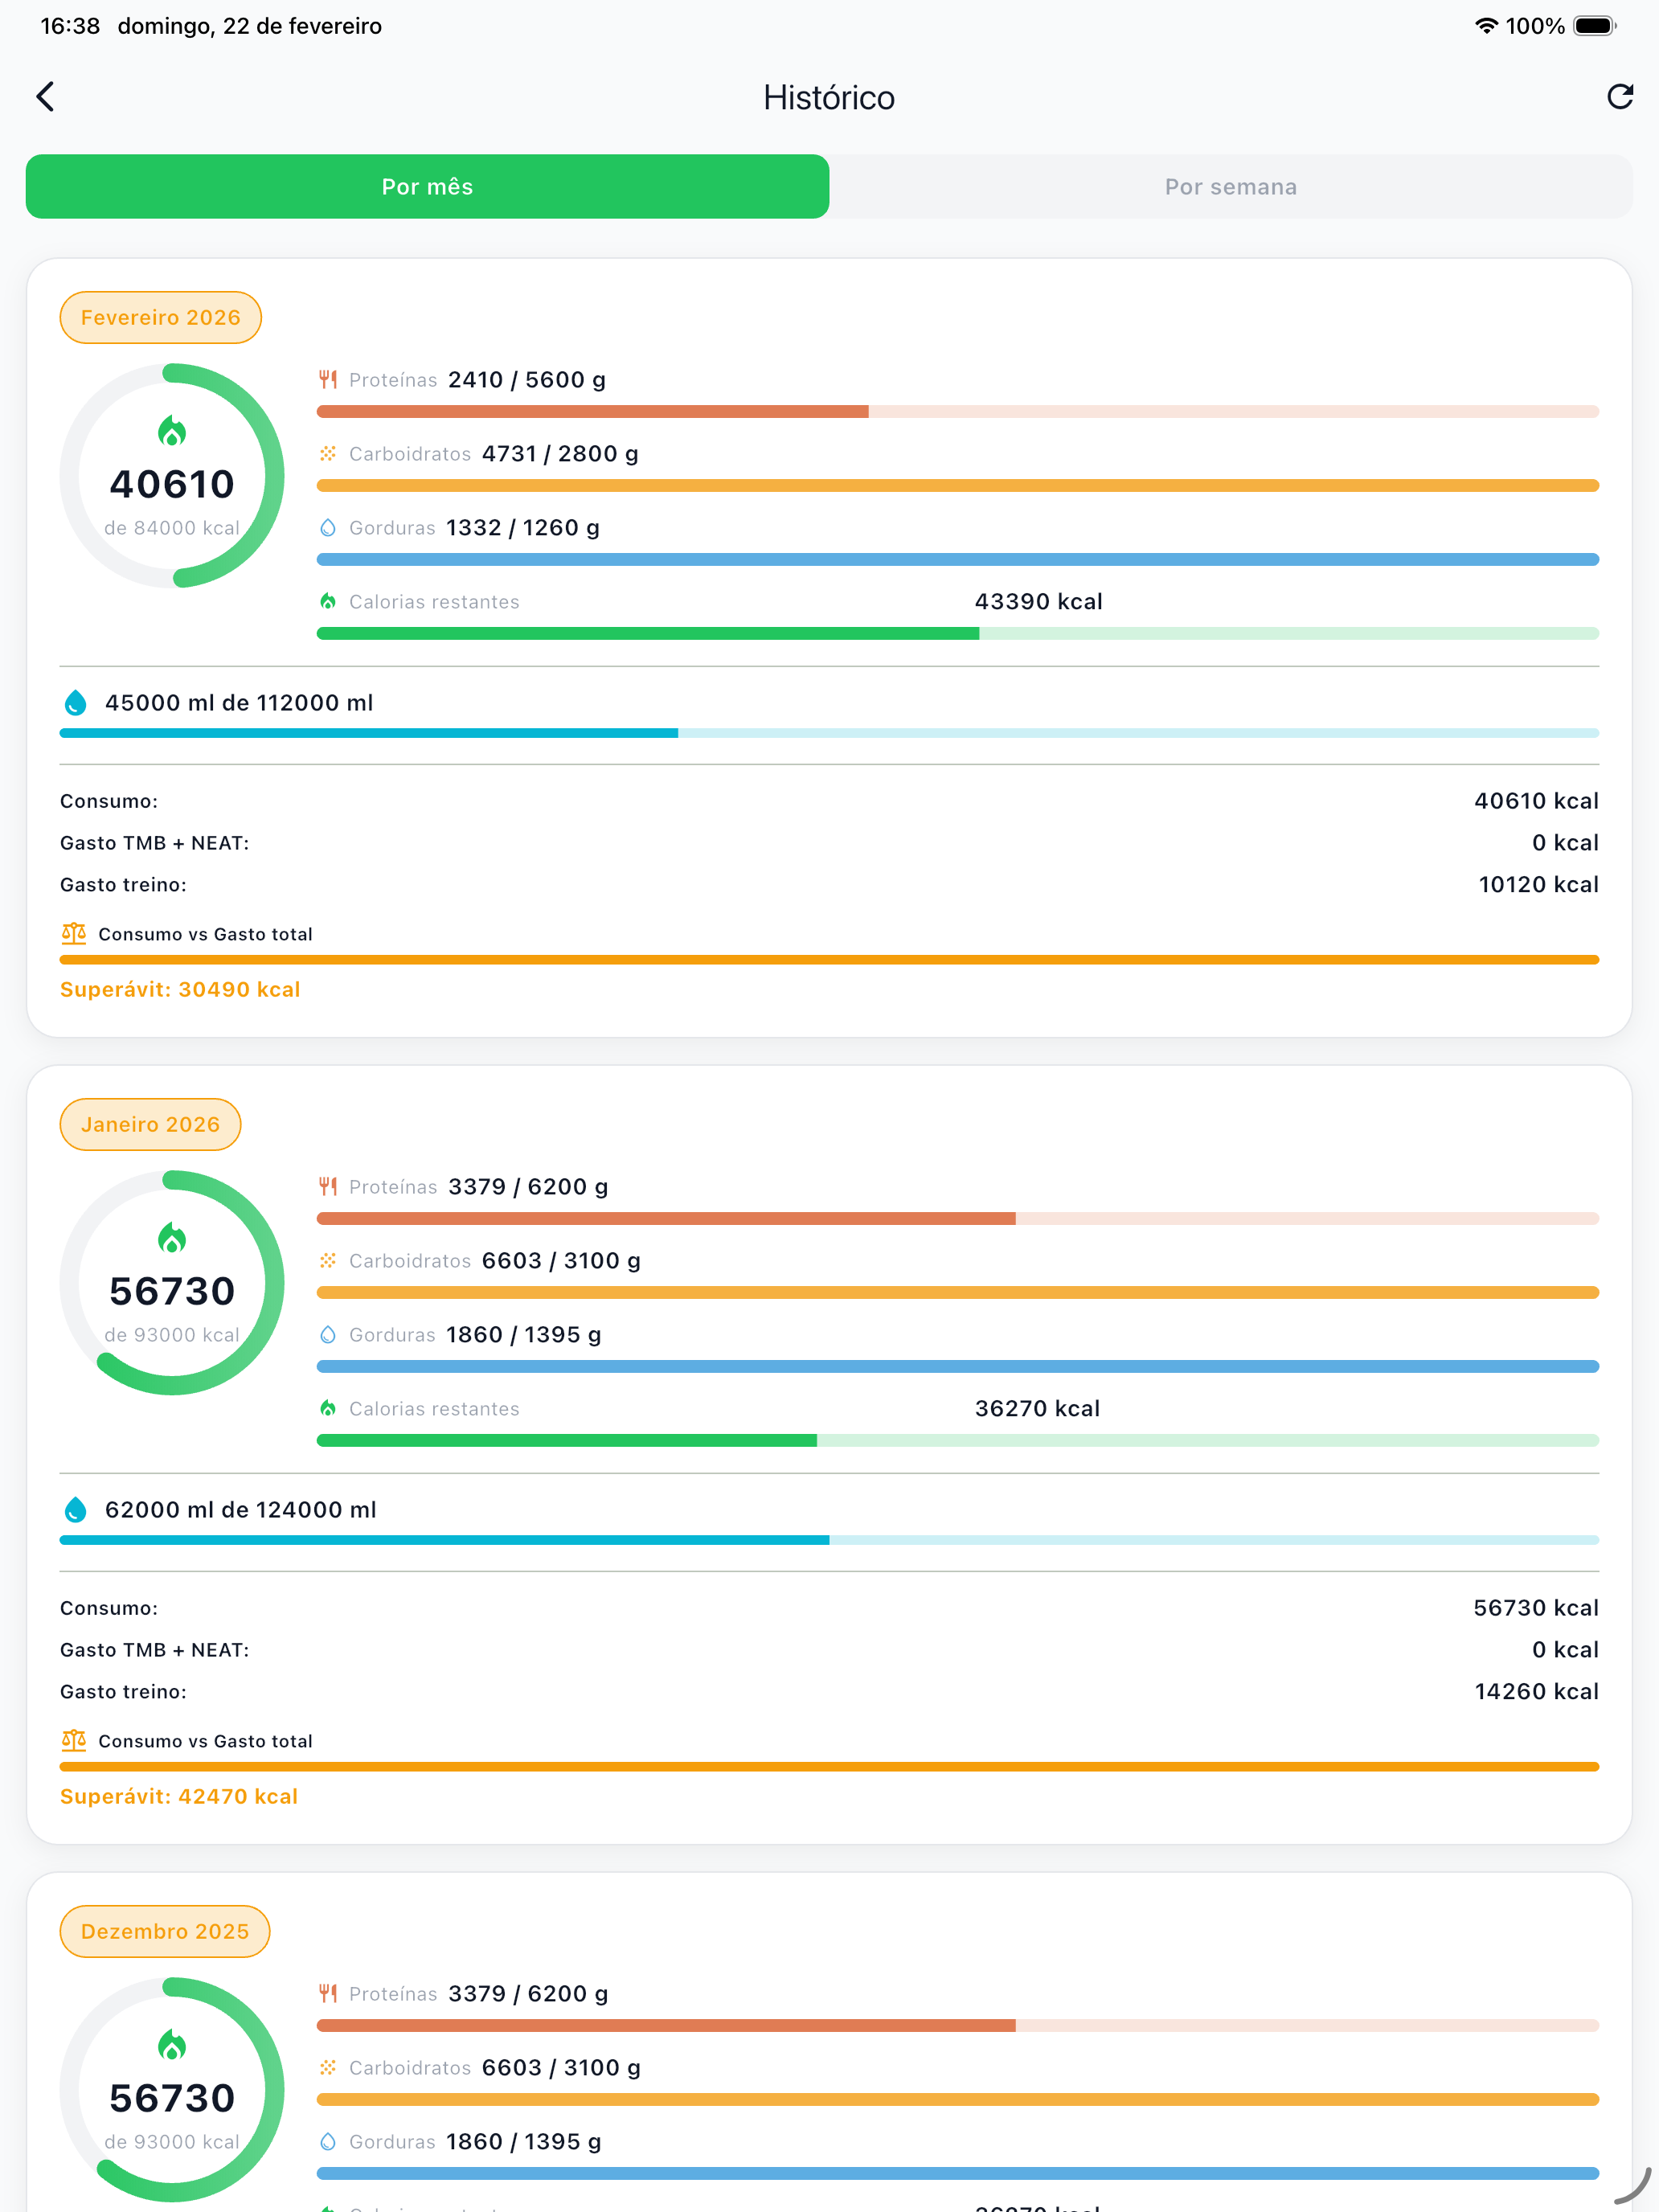Select the Histórico page title
The image size is (1659, 2212).
pyautogui.click(x=829, y=97)
